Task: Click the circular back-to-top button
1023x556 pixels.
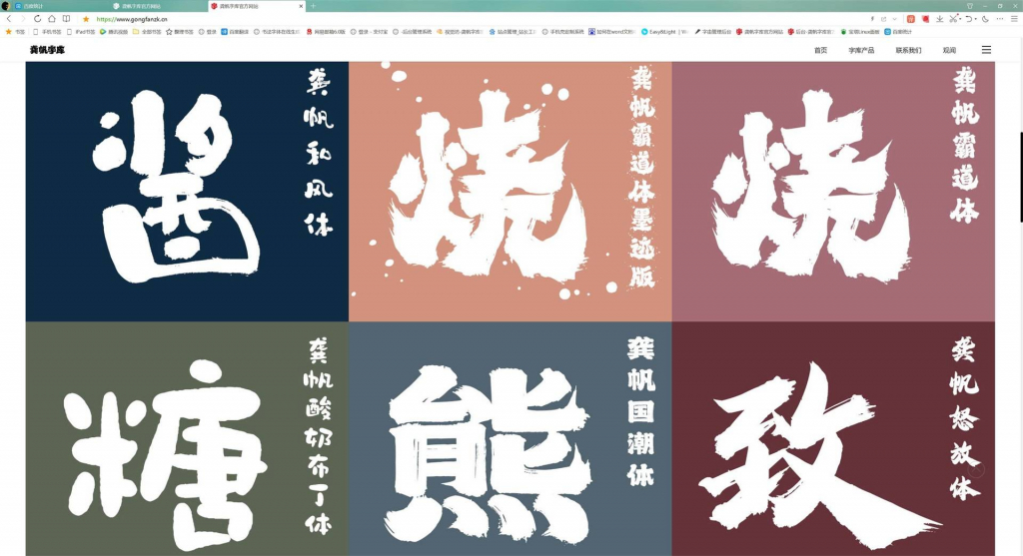Action: [x=977, y=470]
